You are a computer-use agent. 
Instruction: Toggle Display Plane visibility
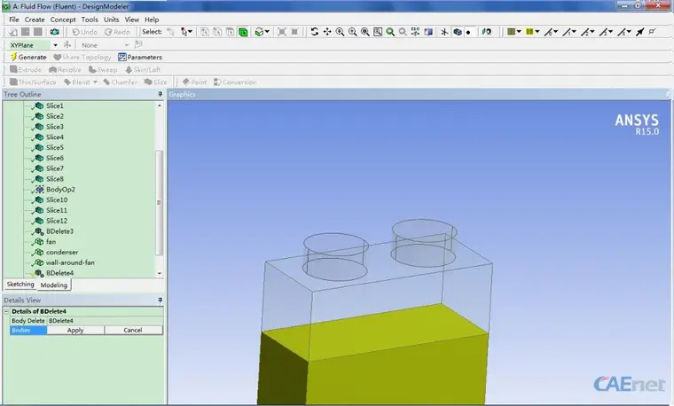click(x=444, y=32)
